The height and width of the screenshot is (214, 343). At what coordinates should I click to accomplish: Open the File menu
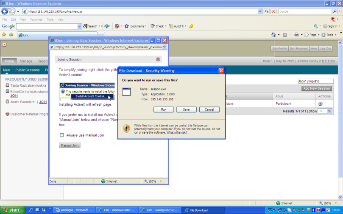point(5,19)
